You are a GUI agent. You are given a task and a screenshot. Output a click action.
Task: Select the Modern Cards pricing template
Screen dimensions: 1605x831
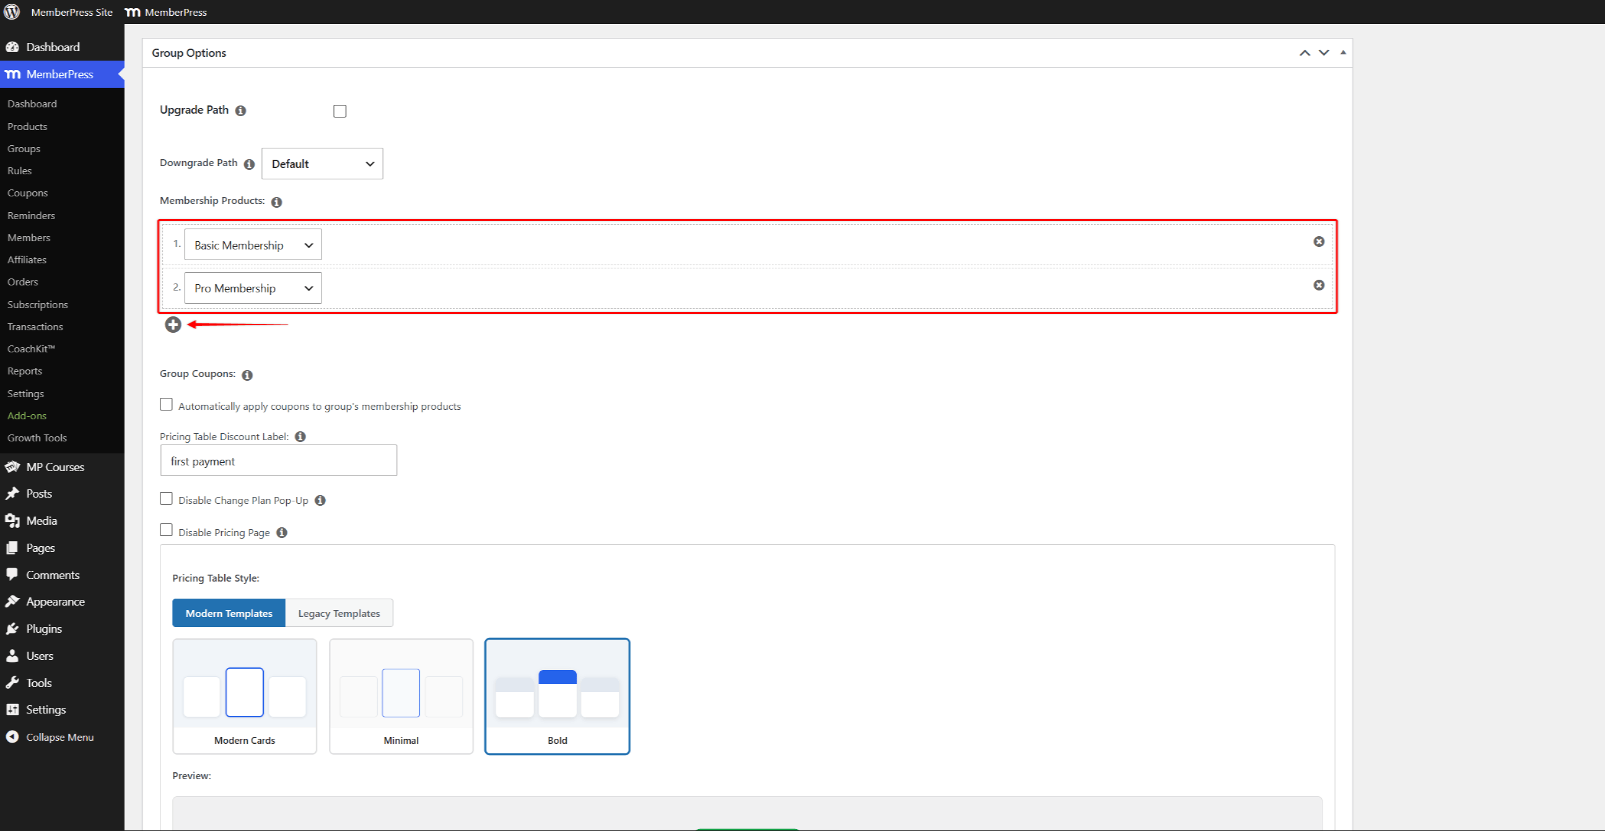tap(244, 696)
